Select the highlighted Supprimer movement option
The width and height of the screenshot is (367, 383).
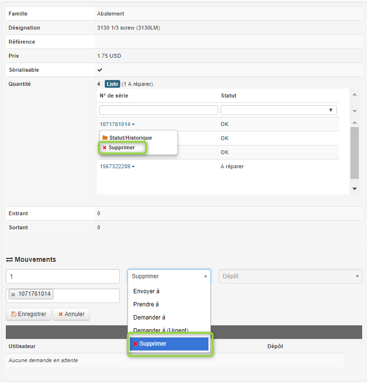pos(169,344)
